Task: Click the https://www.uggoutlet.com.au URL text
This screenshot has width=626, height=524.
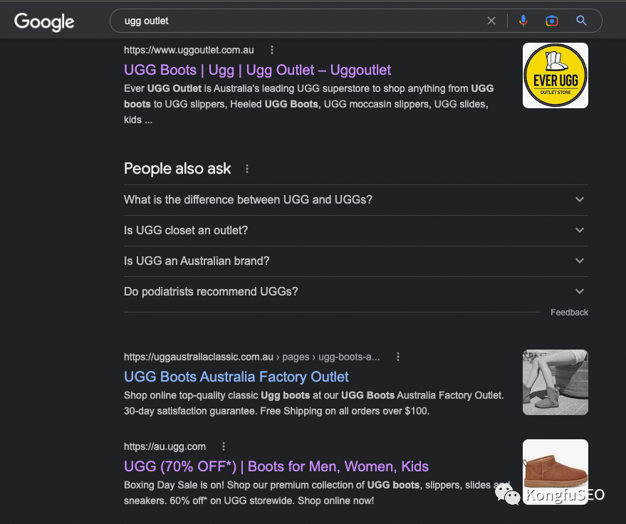Action: pyautogui.click(x=189, y=50)
